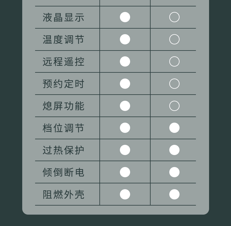This screenshot has width=231, height=226.
Task: Select the empty circle in 远程遥控 row
Action: pyautogui.click(x=174, y=62)
